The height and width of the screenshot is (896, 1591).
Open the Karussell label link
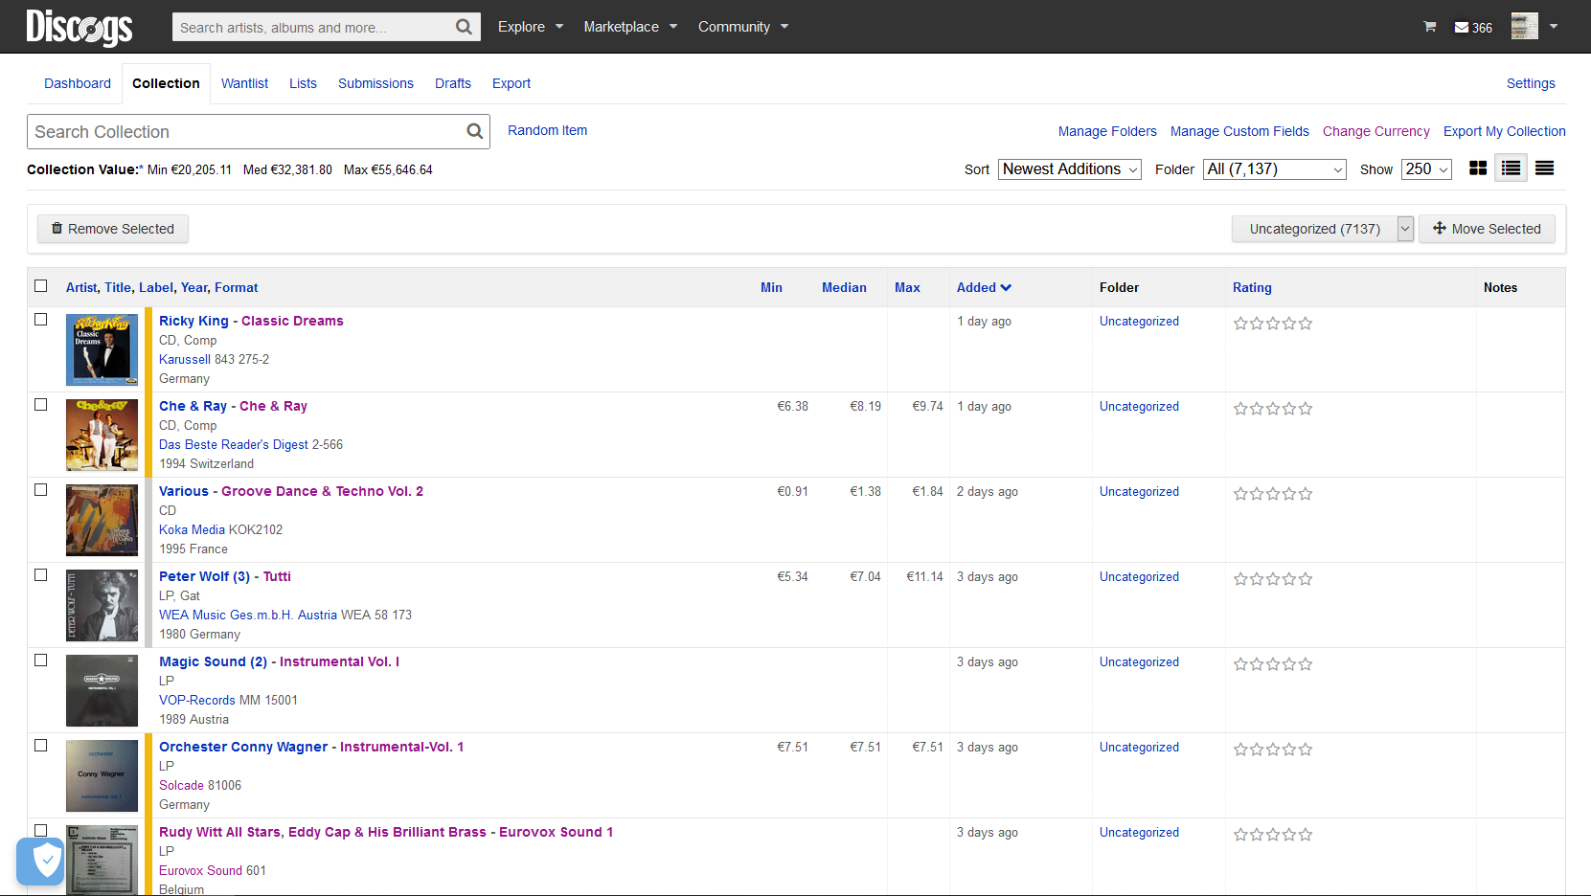tap(185, 359)
